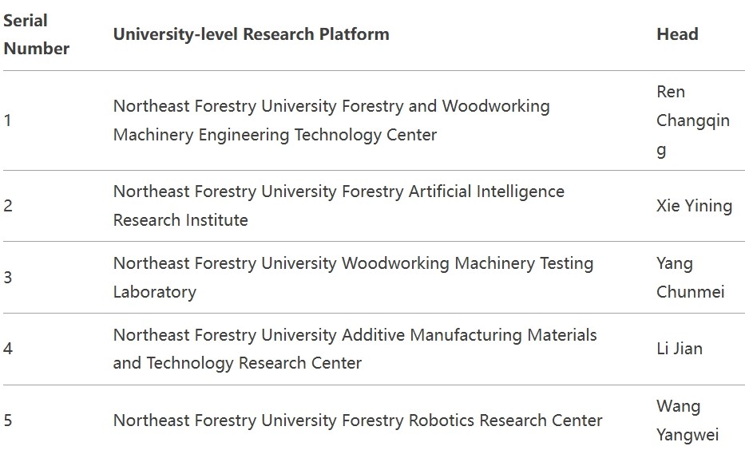This screenshot has height=454, width=745.
Task: Click the text Research Institute in row two
Action: click(180, 220)
